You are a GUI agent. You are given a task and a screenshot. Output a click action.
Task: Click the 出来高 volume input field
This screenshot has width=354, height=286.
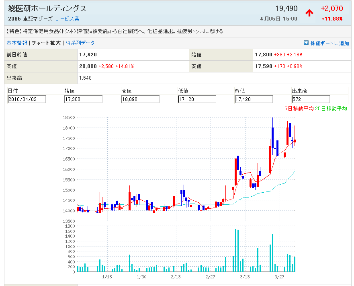[x=311, y=99]
